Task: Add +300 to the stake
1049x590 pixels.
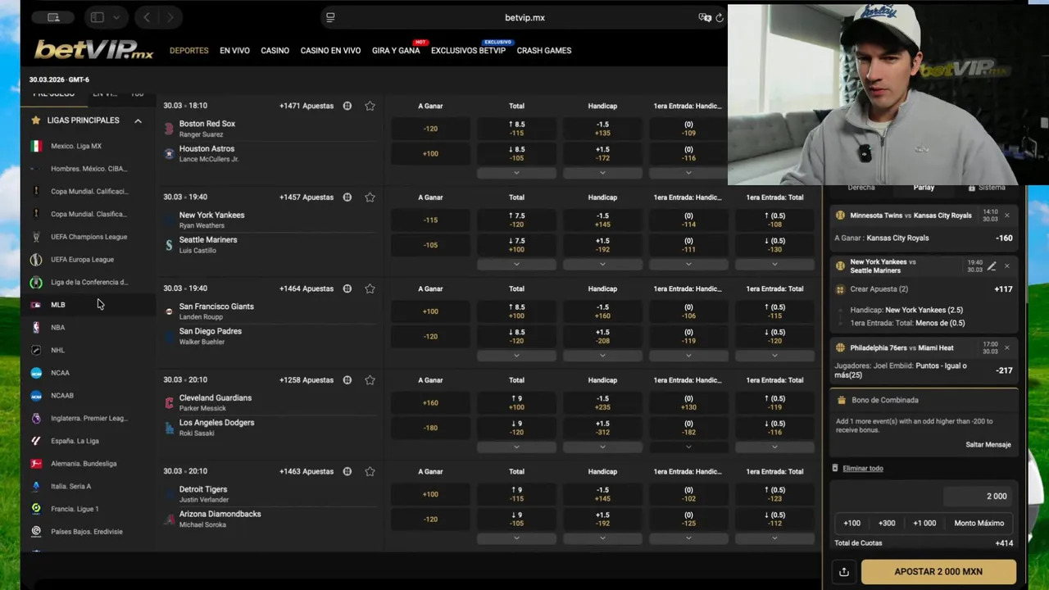Action: coord(887,523)
